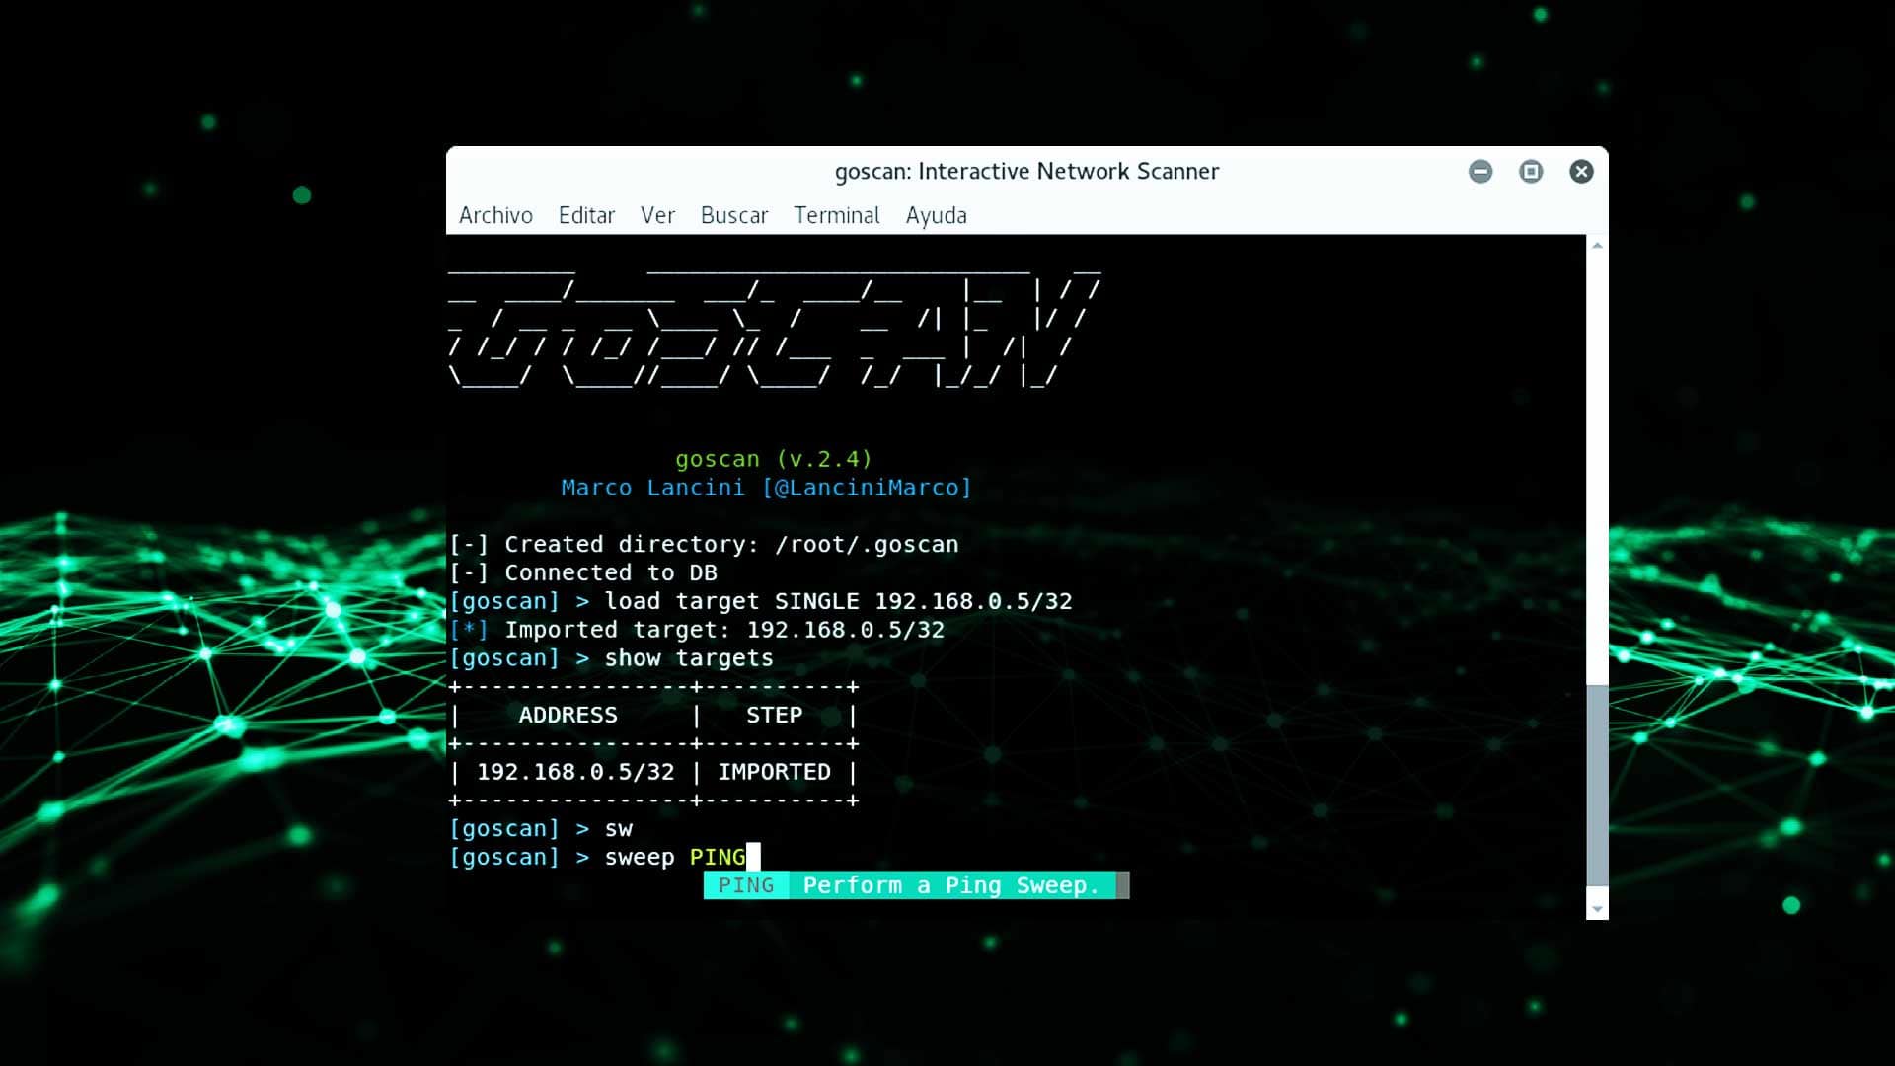
Task: Click the terminal vertical scrollbar thumb
Action: pyautogui.click(x=1597, y=785)
